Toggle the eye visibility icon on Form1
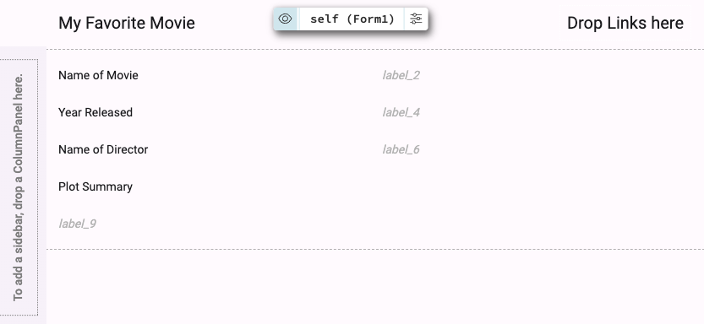This screenshot has width=704, height=324. tap(285, 19)
